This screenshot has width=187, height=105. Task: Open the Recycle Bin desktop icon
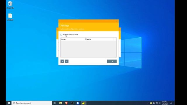click(10, 5)
